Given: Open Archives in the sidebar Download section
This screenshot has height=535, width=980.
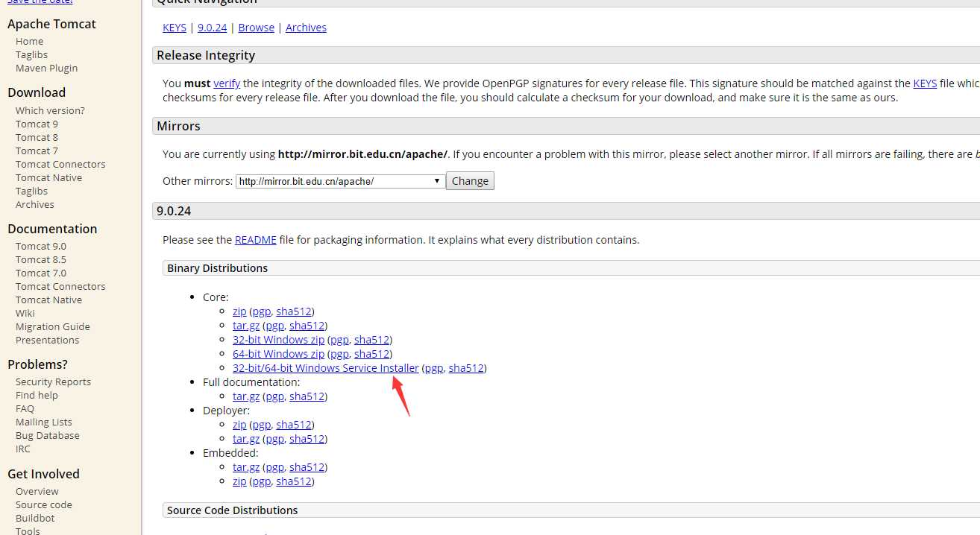Looking at the screenshot, I should 34,204.
